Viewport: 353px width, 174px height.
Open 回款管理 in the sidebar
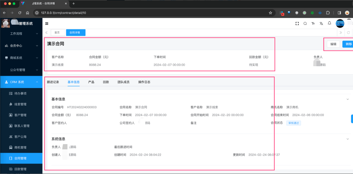click(21, 169)
